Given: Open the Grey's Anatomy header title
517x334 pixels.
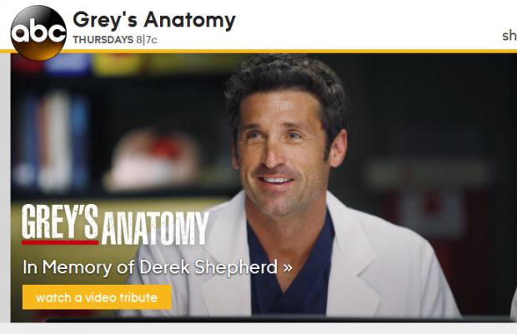Looking at the screenshot, I should tap(154, 20).
